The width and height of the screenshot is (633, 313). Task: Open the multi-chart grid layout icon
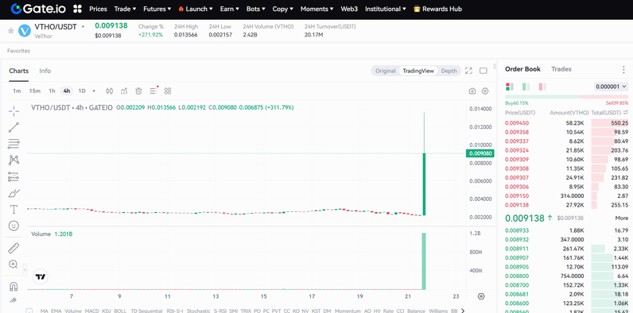tap(168, 91)
